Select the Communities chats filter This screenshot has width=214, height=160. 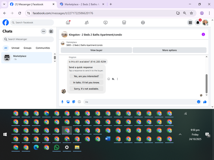(43, 48)
